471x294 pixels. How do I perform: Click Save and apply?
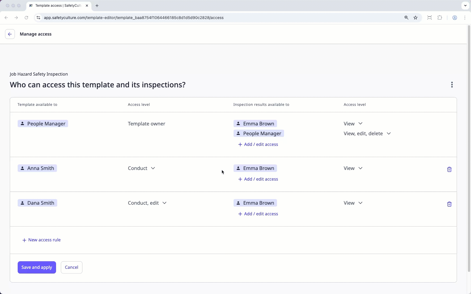coord(37,267)
